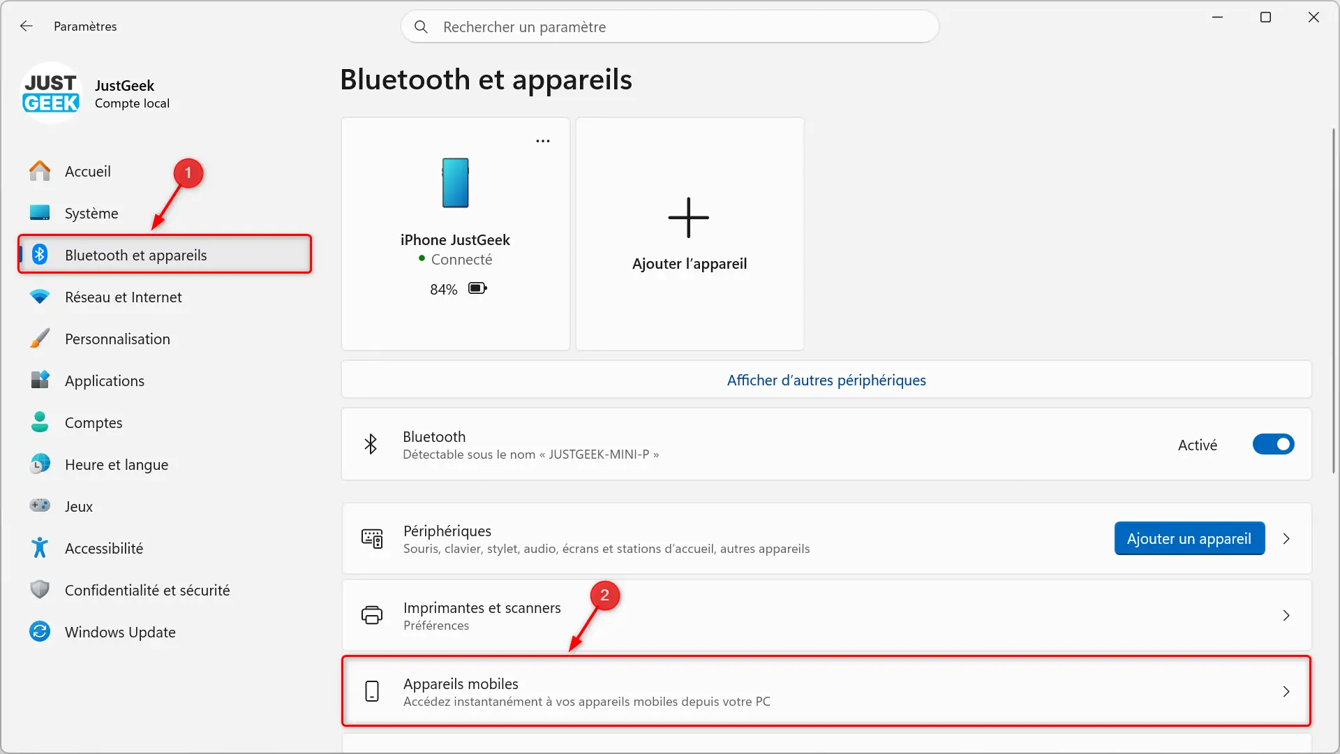The image size is (1340, 754).
Task: Open Appareils mobiles via its chevron
Action: [x=1286, y=692]
